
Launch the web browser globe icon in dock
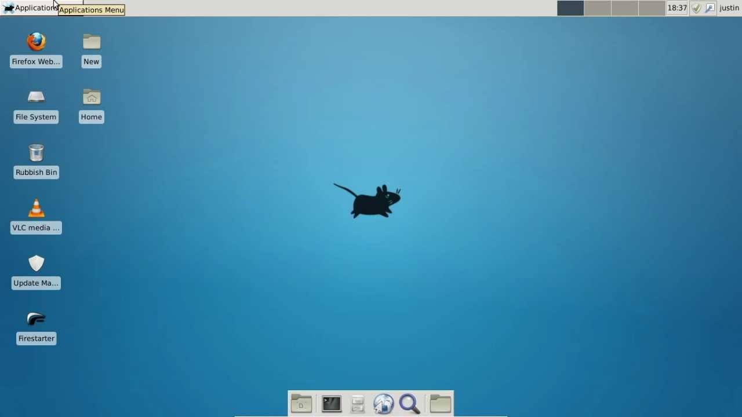[x=383, y=404]
